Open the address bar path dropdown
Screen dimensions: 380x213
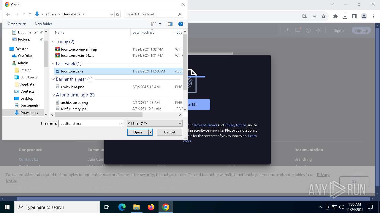coord(112,14)
